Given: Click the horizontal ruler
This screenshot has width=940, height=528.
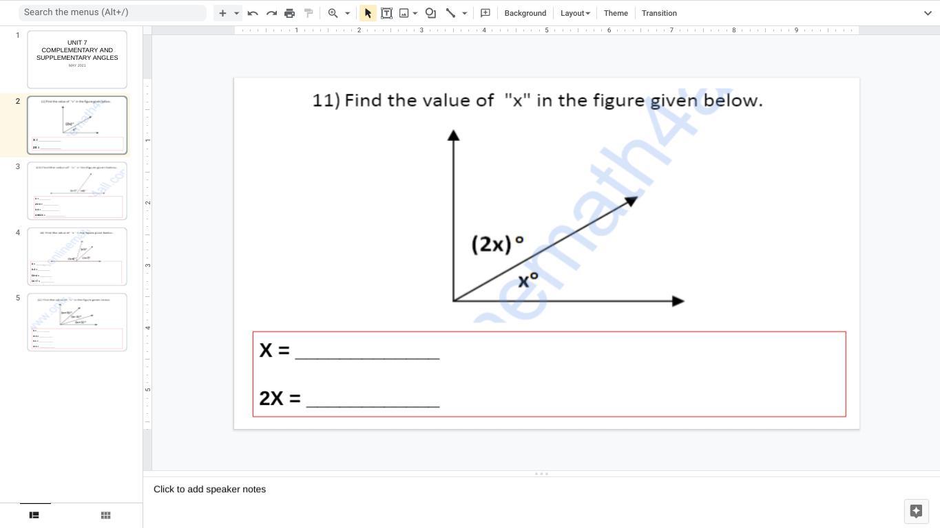Looking at the screenshot, I should pos(547,30).
